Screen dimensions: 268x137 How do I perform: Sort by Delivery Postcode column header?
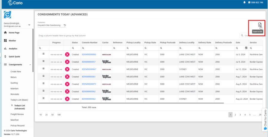tap(223, 43)
